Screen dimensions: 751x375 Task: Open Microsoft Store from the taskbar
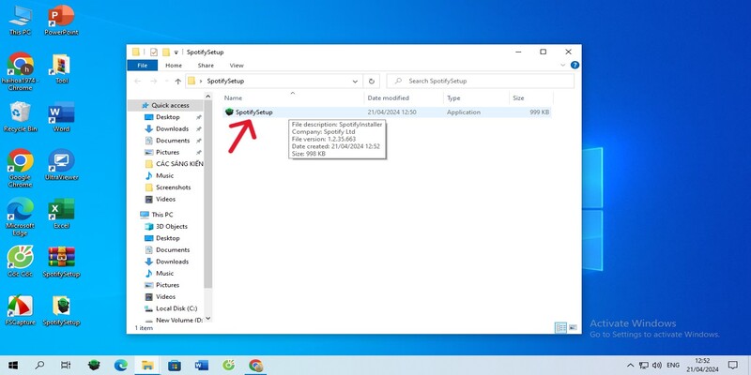pos(175,366)
